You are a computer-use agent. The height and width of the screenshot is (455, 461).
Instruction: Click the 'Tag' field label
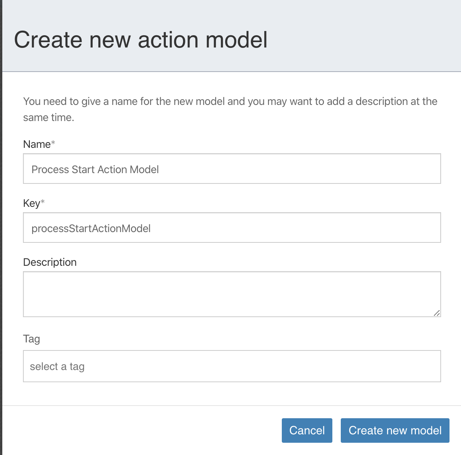tap(31, 339)
